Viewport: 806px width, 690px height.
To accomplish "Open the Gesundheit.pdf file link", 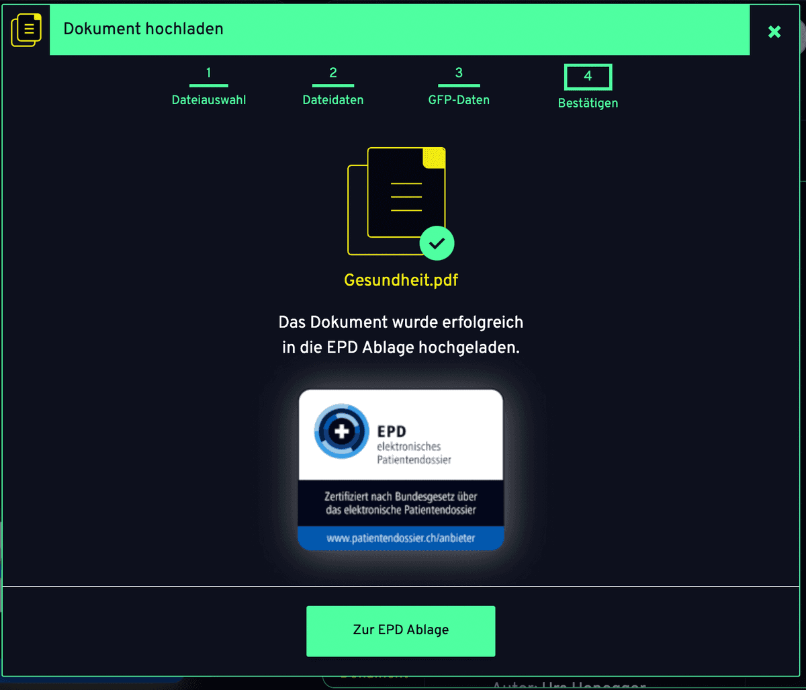I will coord(401,280).
